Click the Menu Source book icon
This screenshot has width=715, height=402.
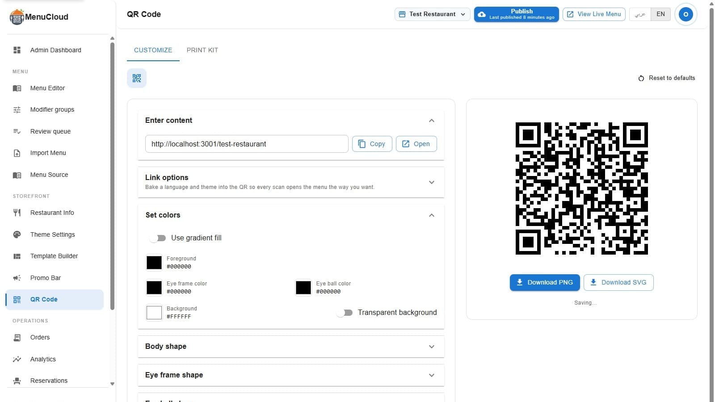(17, 175)
